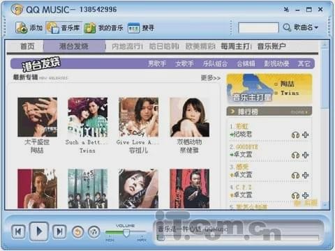This screenshot has height=251, width=335.
Task: Filter by 男歌手 male singers
Action: pyautogui.click(x=157, y=63)
